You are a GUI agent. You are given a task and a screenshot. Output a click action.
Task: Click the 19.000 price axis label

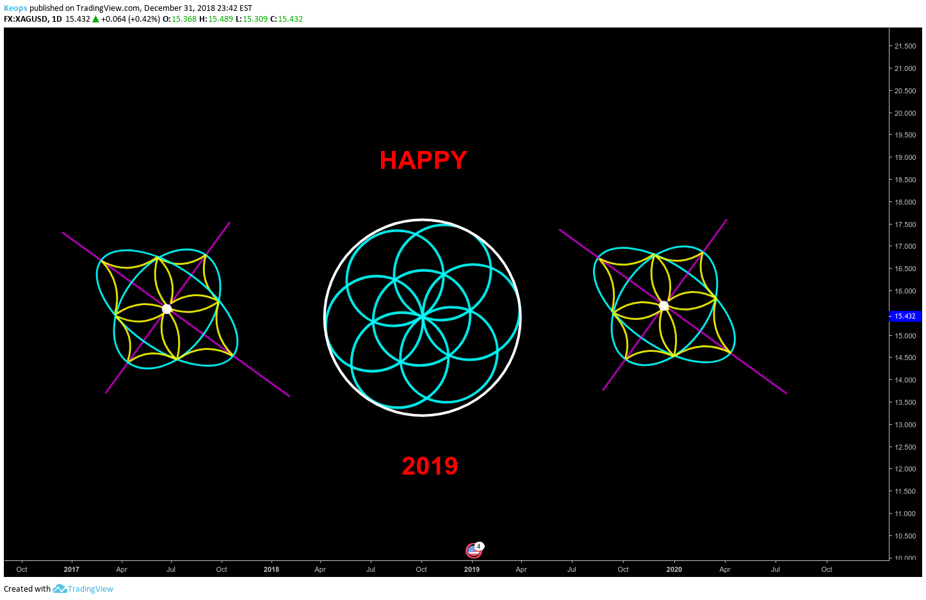(x=905, y=157)
